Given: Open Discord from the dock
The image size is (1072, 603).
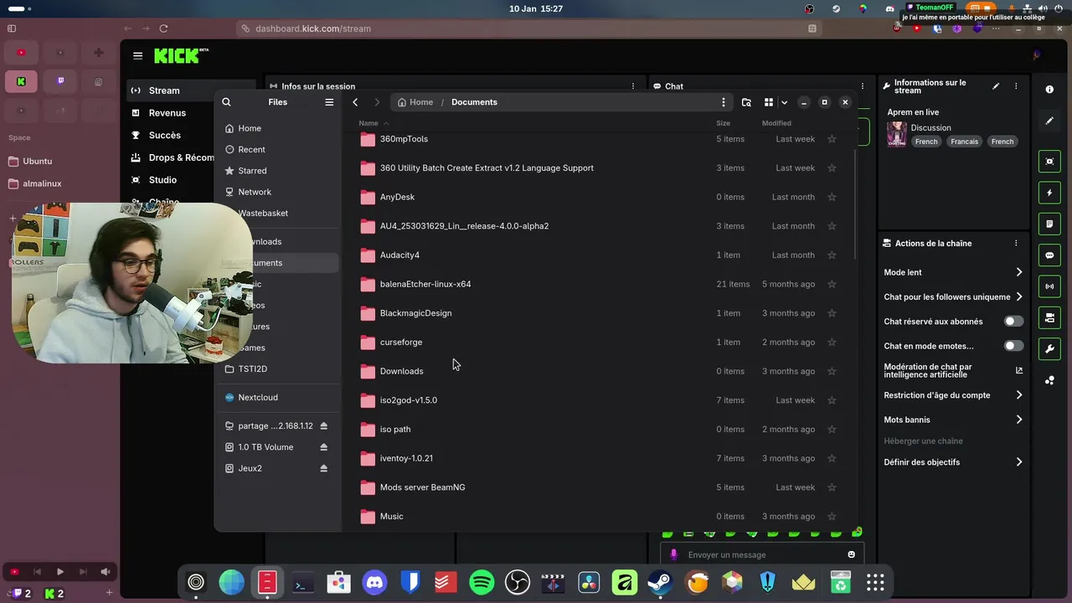Looking at the screenshot, I should point(374,582).
